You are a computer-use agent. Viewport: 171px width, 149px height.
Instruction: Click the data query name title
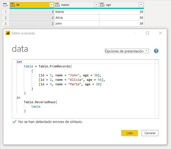(x=20, y=49)
